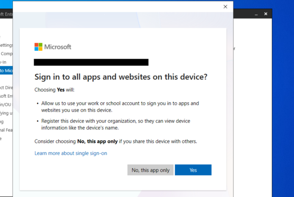The width and height of the screenshot is (294, 197).
Task: Select the 'Choosing Yes will:' line
Action: pos(54,90)
